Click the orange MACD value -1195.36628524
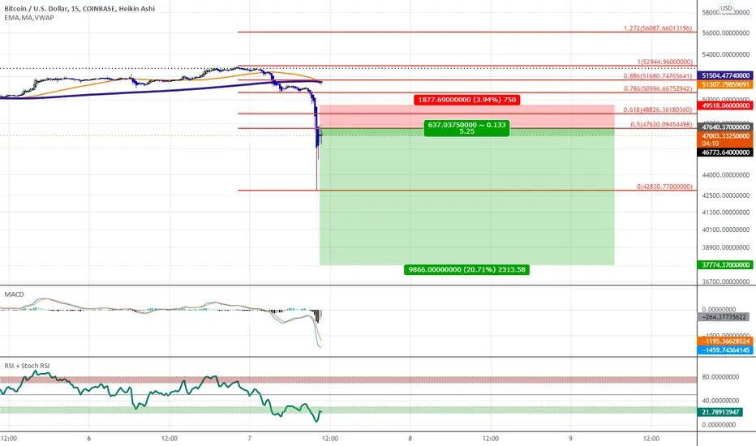This screenshot has width=756, height=446. coord(726,341)
